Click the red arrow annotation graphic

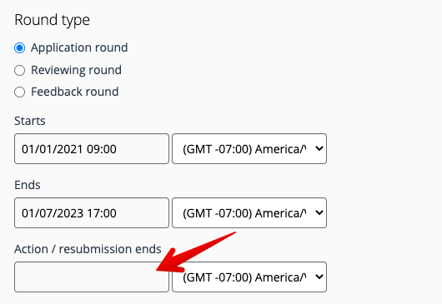point(196,252)
